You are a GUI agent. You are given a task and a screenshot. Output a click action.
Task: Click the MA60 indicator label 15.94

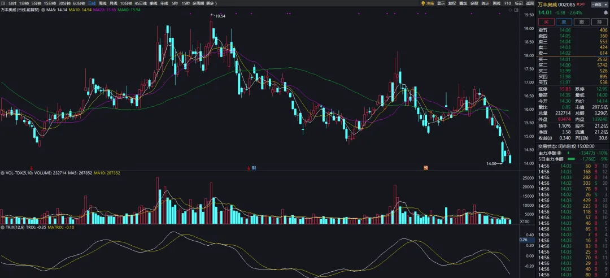(x=129, y=10)
